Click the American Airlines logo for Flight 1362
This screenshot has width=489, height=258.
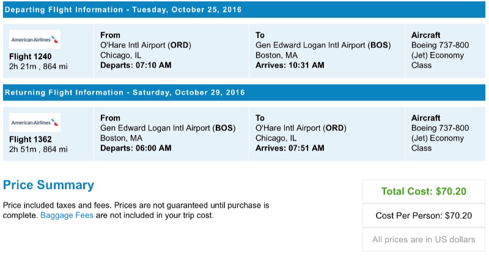click(x=35, y=123)
